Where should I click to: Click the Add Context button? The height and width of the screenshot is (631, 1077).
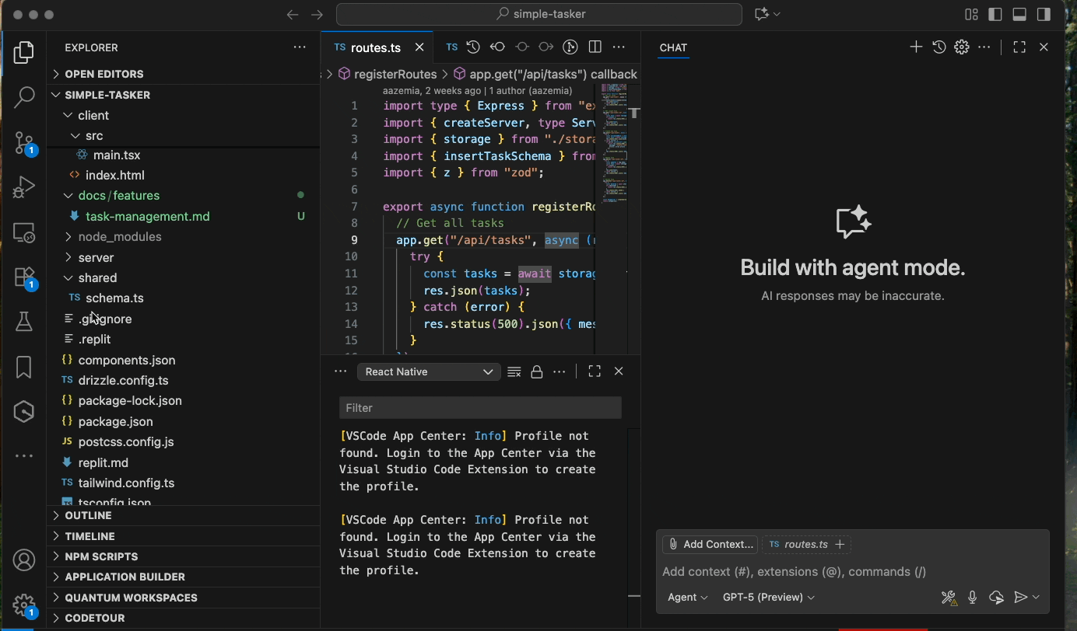tap(710, 545)
